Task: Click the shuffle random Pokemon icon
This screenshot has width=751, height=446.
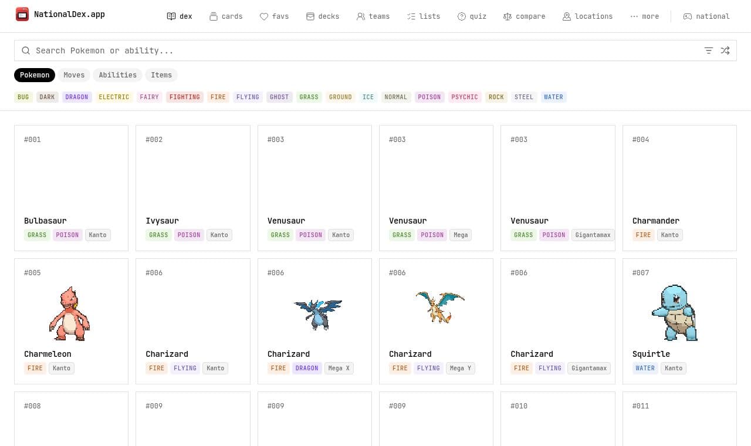Action: pos(725,50)
